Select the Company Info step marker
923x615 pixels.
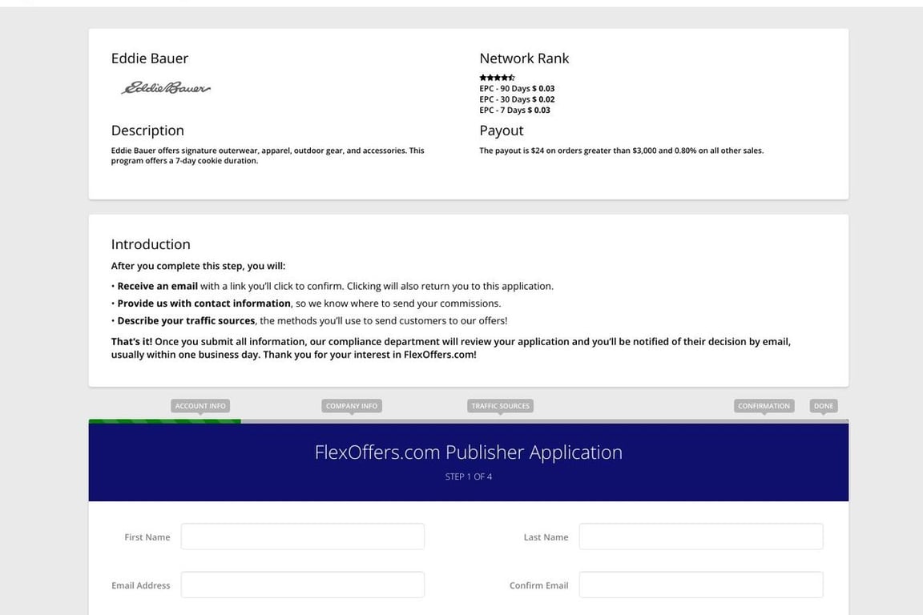pos(351,406)
